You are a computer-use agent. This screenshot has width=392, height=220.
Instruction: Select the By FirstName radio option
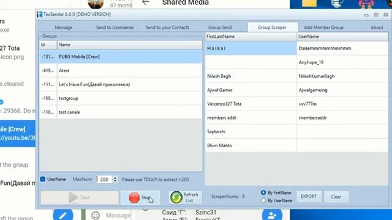(263, 193)
